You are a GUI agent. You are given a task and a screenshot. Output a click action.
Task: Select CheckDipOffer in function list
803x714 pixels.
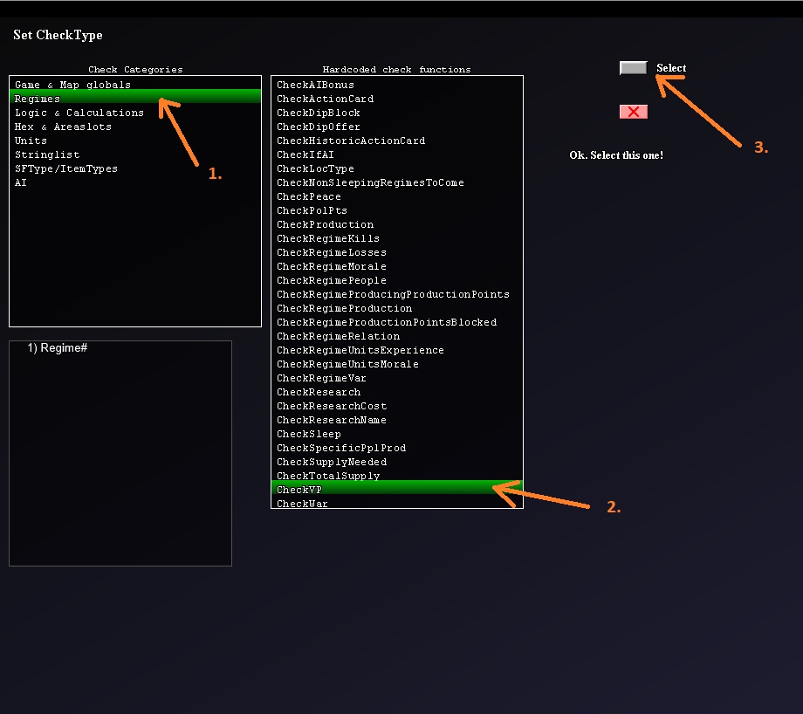point(397,127)
